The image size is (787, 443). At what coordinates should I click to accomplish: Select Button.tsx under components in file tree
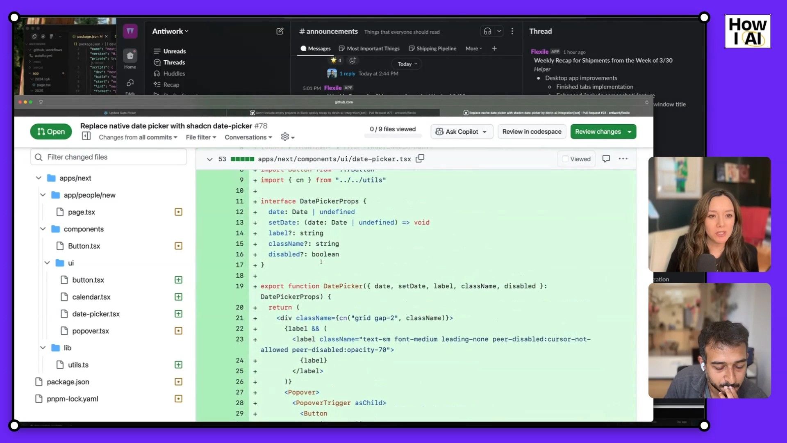(x=84, y=246)
